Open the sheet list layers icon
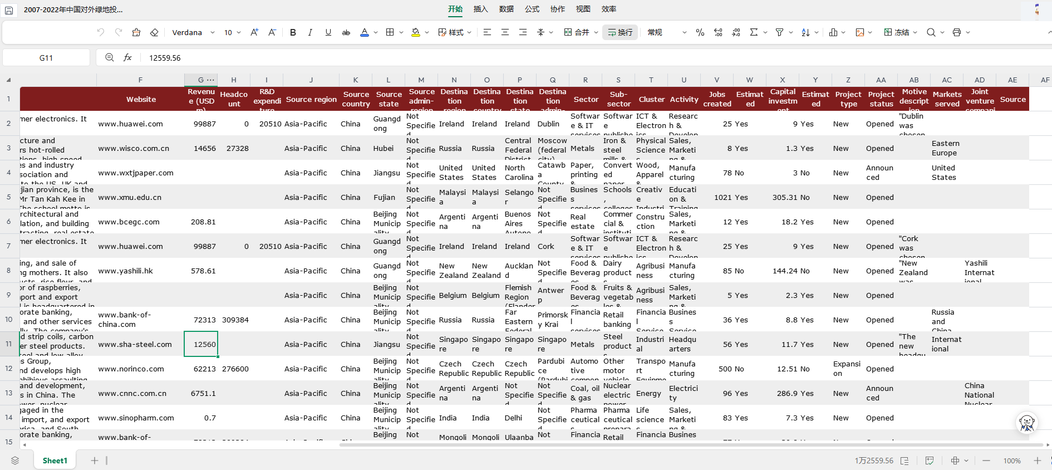Viewport: 1052px width, 470px height. point(15,461)
